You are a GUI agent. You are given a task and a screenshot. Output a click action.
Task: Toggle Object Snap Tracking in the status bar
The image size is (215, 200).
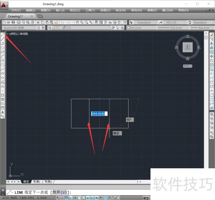(x=88, y=198)
